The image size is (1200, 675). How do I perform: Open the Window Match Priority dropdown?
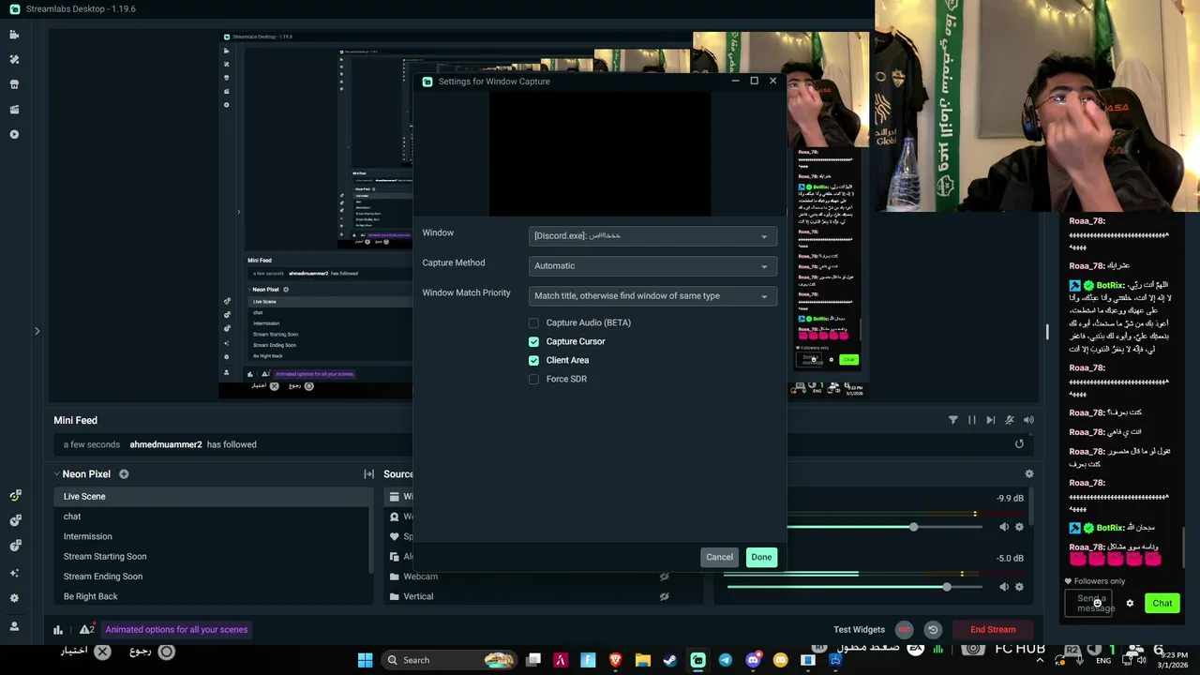[652, 296]
